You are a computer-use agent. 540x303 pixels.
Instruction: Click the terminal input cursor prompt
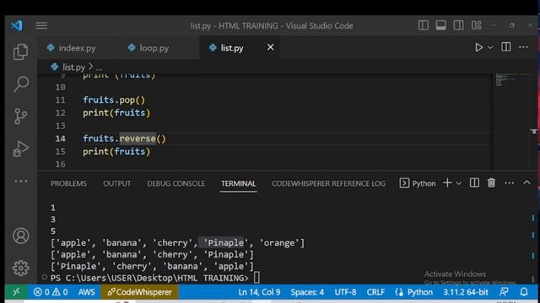point(256,278)
